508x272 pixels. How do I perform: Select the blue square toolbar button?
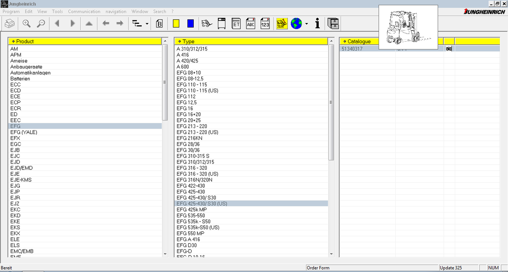pos(190,24)
